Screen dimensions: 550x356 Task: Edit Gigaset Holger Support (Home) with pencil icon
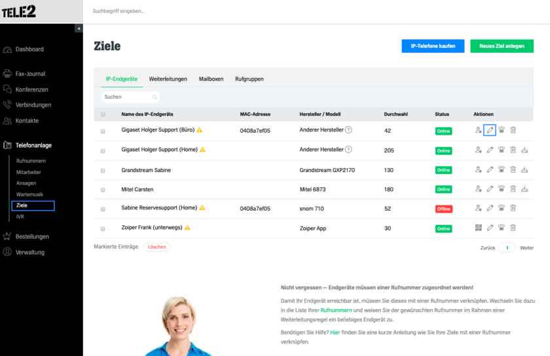[490, 150]
